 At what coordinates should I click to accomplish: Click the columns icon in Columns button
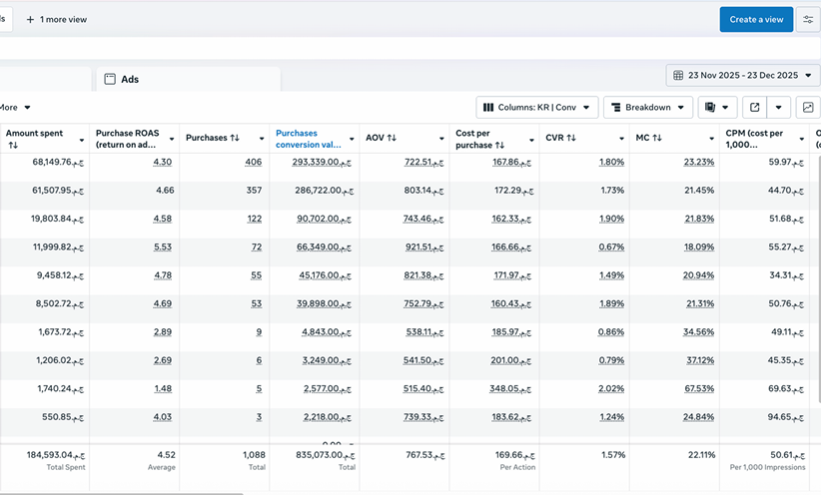pyautogui.click(x=488, y=108)
